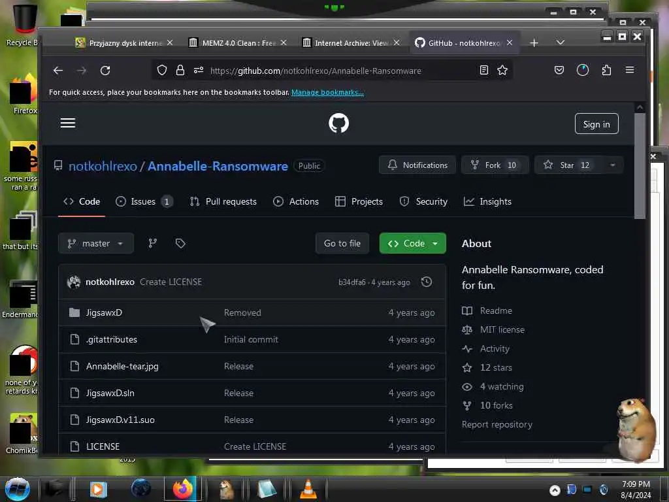Screen dimensions: 669x502
Task: Expand the master branch selector
Action: 96,243
